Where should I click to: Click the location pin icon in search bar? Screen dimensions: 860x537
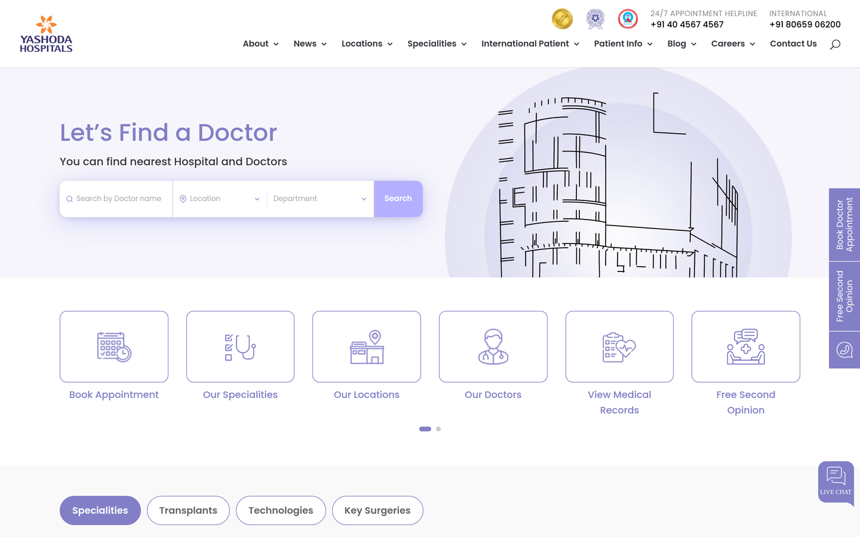coord(183,199)
